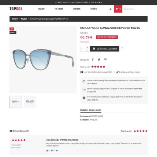
Task: Add product to wishlist heart icon
Action: click(x=122, y=48)
